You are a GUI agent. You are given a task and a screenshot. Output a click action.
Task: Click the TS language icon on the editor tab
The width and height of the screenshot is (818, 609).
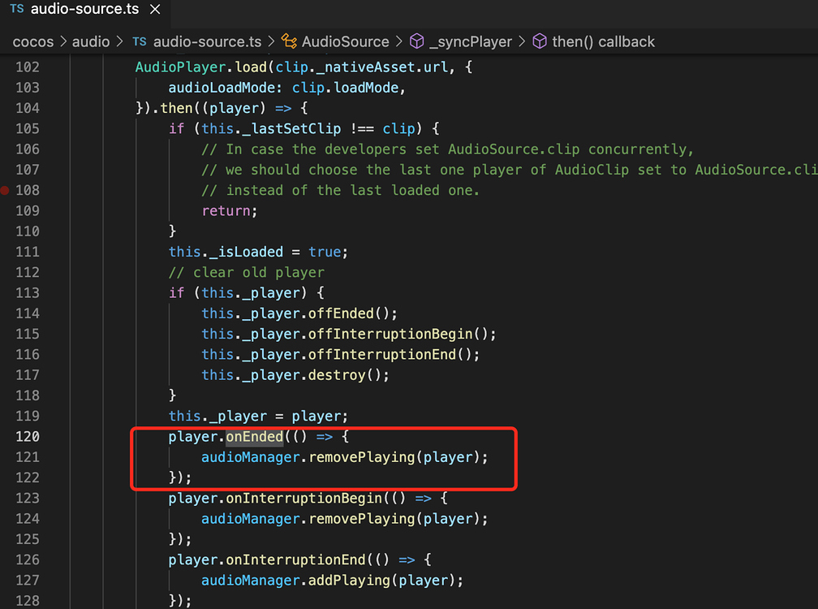16,10
